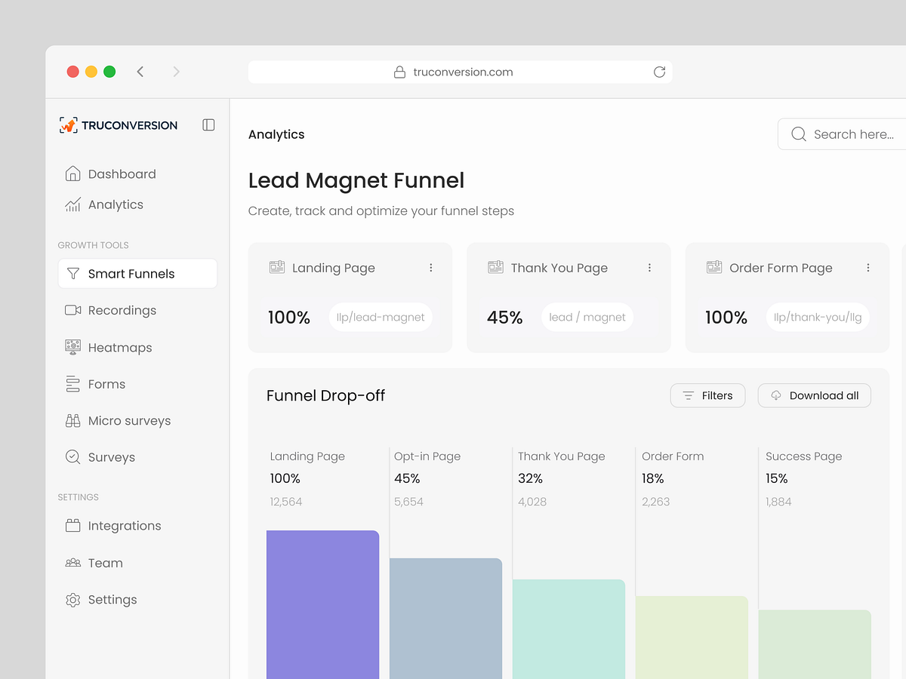This screenshot has width=906, height=679.
Task: Click the 4,028 Thank You Page count
Action: point(532,502)
